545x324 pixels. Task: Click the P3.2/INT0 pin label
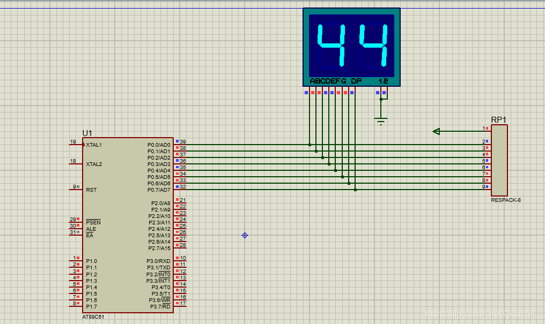click(158, 274)
